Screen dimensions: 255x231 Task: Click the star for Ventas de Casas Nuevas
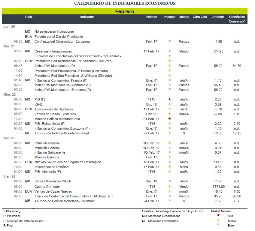click(x=169, y=191)
